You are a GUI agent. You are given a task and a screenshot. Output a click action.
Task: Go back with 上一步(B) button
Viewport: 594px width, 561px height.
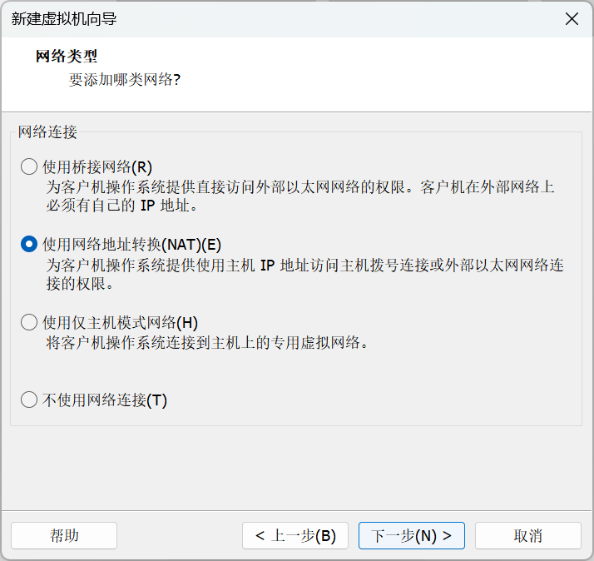[x=295, y=535]
